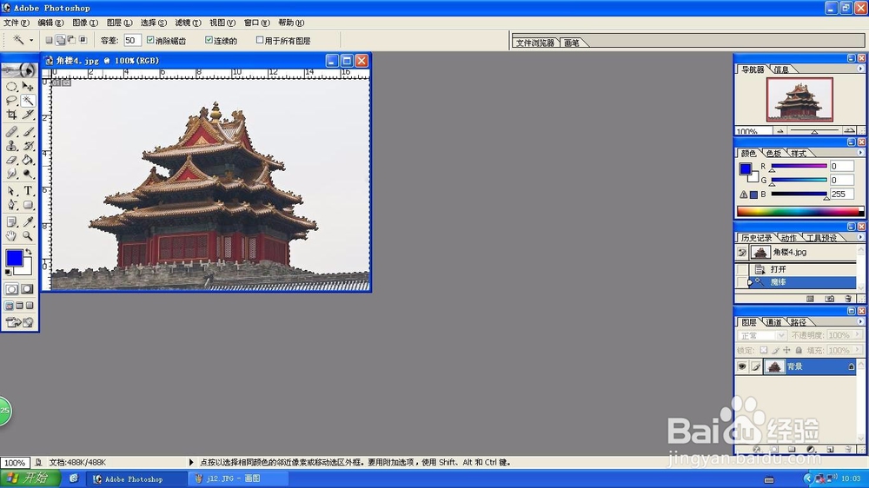Select the Healing Brush tool
This screenshot has width=869, height=488.
pos(11,132)
